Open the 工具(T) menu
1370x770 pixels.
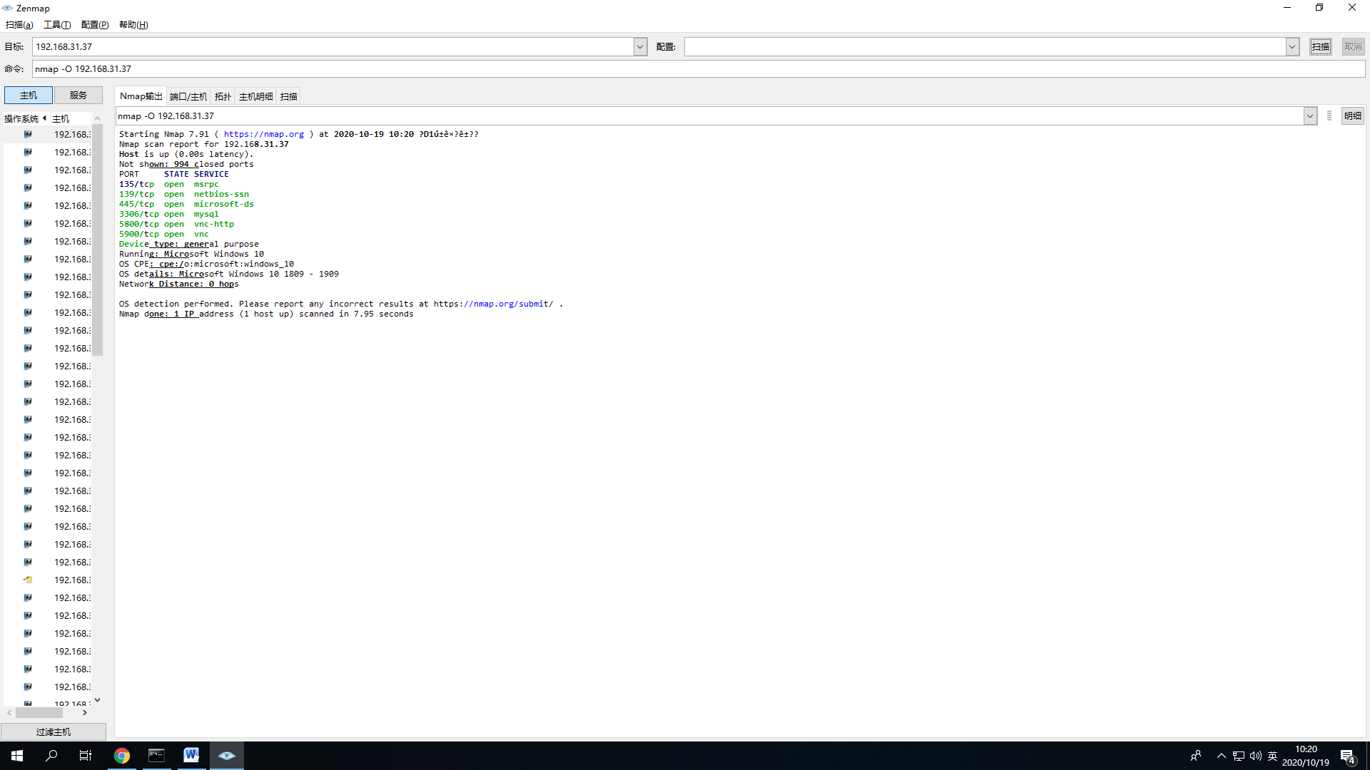[x=57, y=25]
